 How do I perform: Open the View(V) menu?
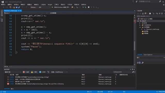(16, 5)
